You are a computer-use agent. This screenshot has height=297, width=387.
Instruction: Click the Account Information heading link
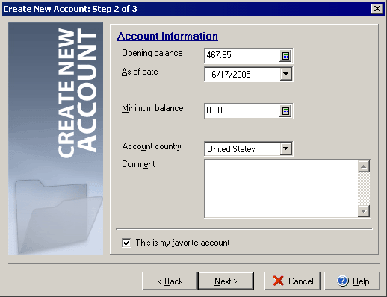pyautogui.click(x=167, y=37)
